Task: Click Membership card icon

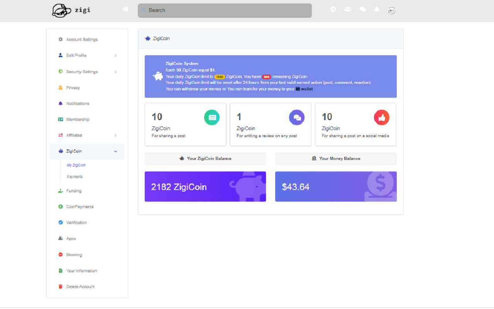Action: coord(60,119)
